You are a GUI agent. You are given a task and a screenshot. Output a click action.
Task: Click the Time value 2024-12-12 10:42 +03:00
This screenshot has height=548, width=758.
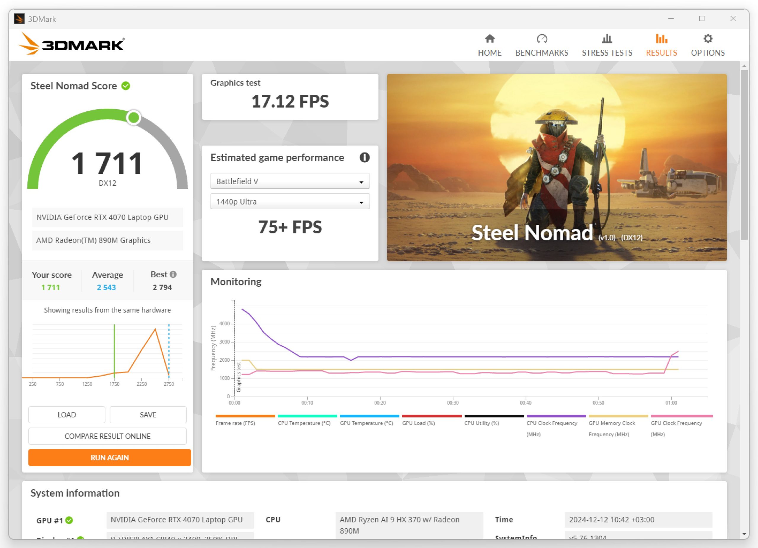coord(638,520)
